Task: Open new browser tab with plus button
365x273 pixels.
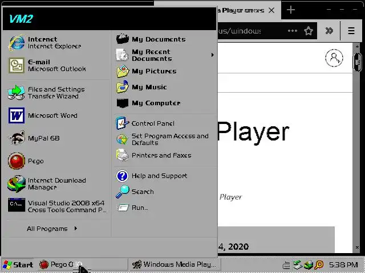Action: click(x=291, y=10)
